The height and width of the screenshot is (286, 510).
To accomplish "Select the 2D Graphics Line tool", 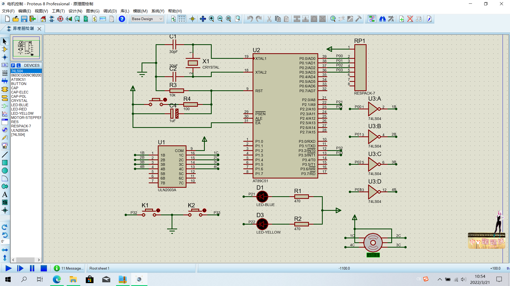I will click(5, 155).
